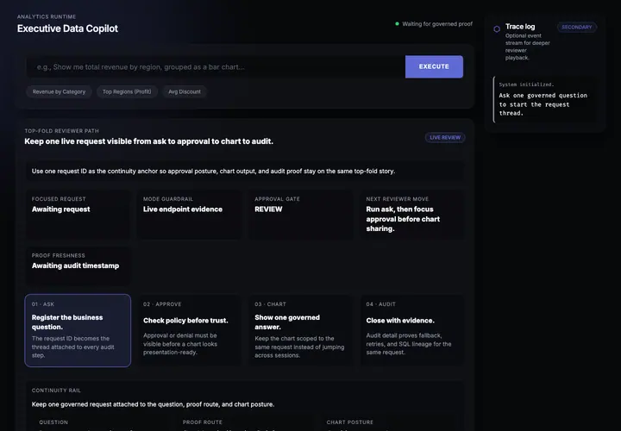Select the Approval Gate REVIEW card
Screen dimensions: 621x431
click(x=301, y=214)
